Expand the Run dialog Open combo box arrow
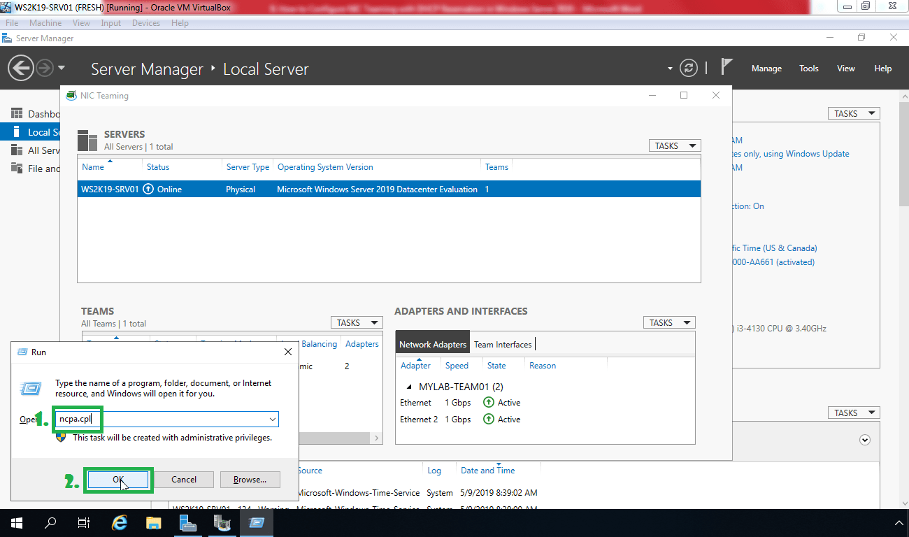Image resolution: width=909 pixels, height=537 pixels. coord(272,420)
